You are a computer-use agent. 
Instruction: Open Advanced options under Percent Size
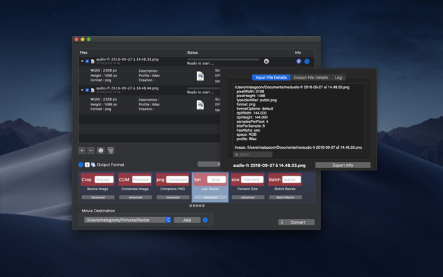coord(248,197)
